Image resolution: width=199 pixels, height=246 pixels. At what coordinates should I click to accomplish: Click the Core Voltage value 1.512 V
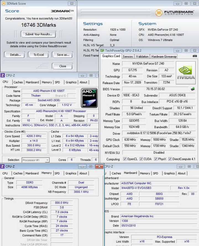pos(67,105)
